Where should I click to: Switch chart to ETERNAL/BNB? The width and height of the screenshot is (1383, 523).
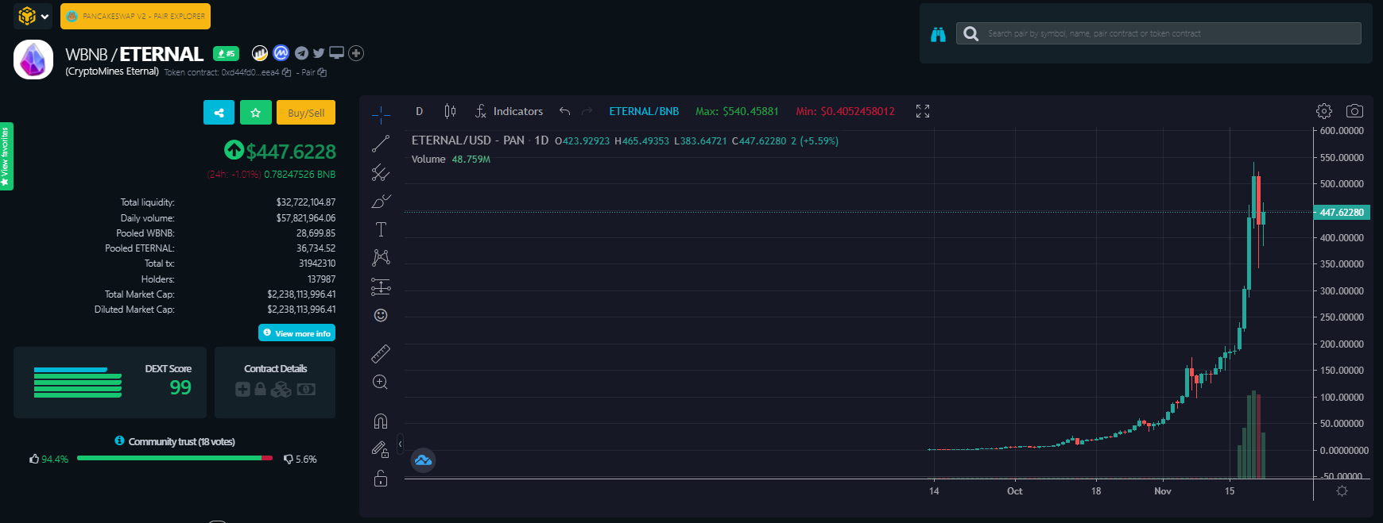click(x=644, y=111)
